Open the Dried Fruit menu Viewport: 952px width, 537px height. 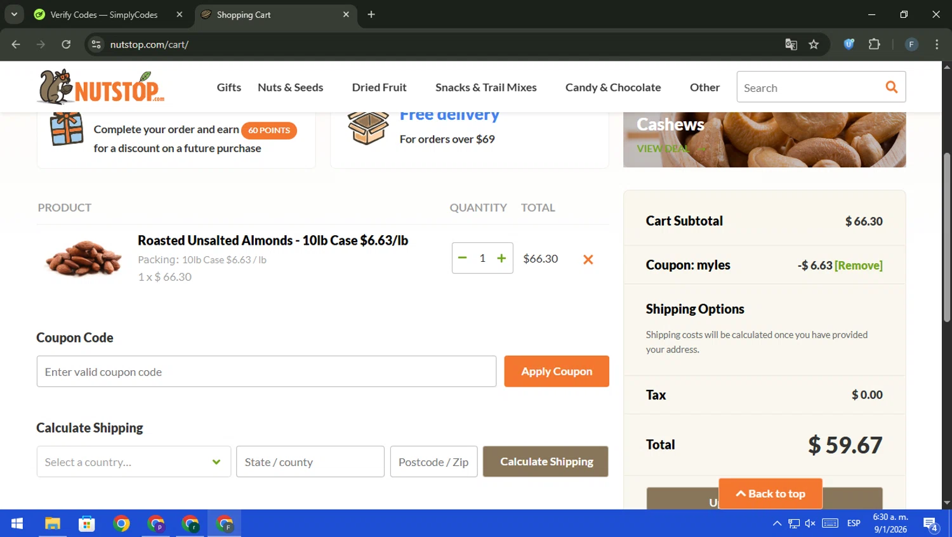[379, 87]
